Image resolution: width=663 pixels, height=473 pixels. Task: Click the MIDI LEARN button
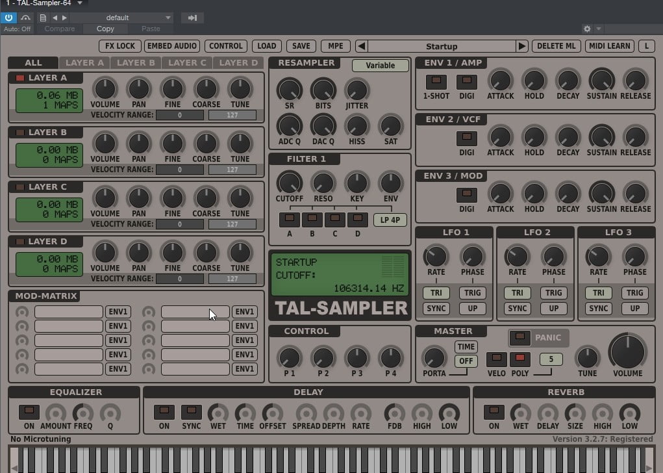pyautogui.click(x=609, y=46)
